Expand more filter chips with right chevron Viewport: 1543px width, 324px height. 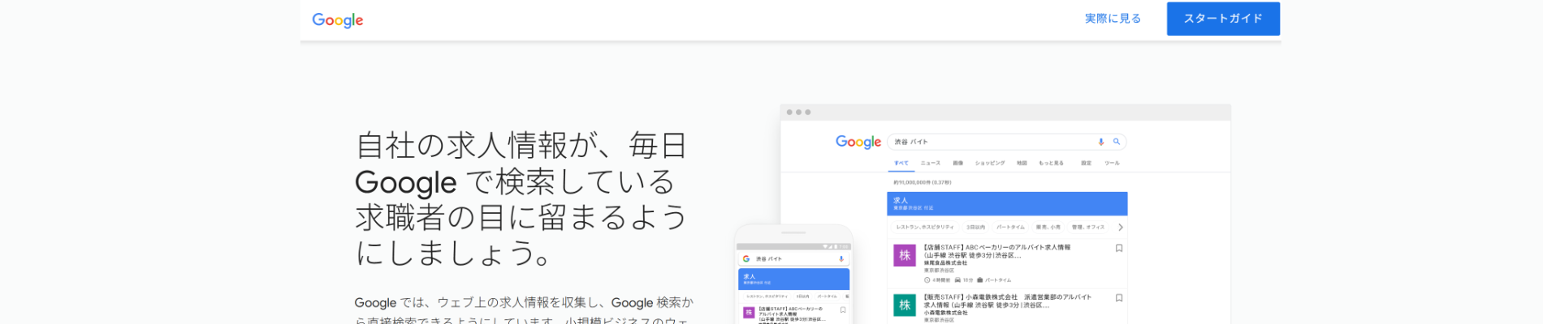[x=1121, y=228]
